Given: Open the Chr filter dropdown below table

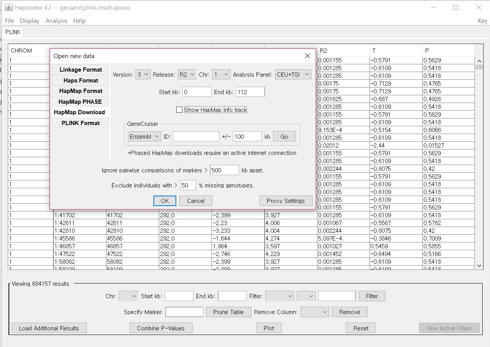Looking at the screenshot, I should click(x=128, y=296).
